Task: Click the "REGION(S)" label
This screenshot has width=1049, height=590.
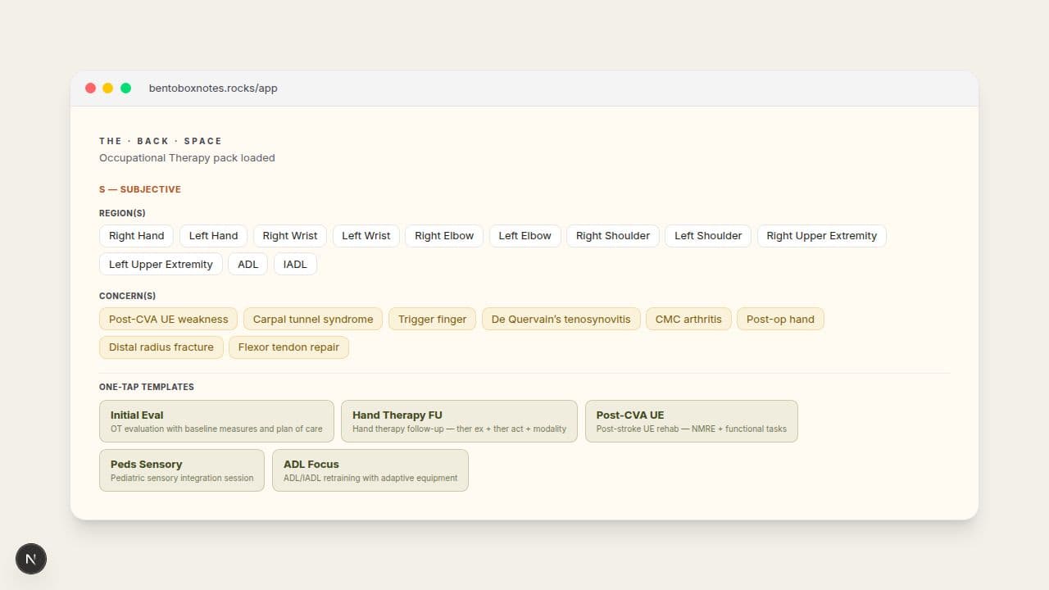Action: pyautogui.click(x=122, y=213)
